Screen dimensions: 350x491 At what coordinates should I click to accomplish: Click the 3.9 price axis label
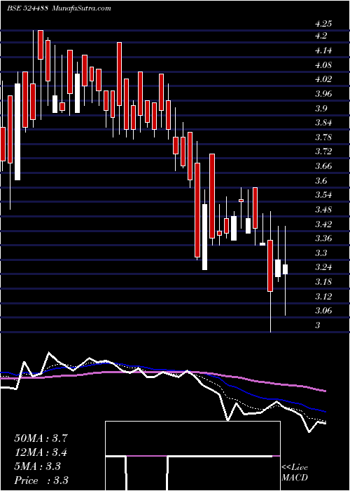pyautogui.click(x=321, y=108)
